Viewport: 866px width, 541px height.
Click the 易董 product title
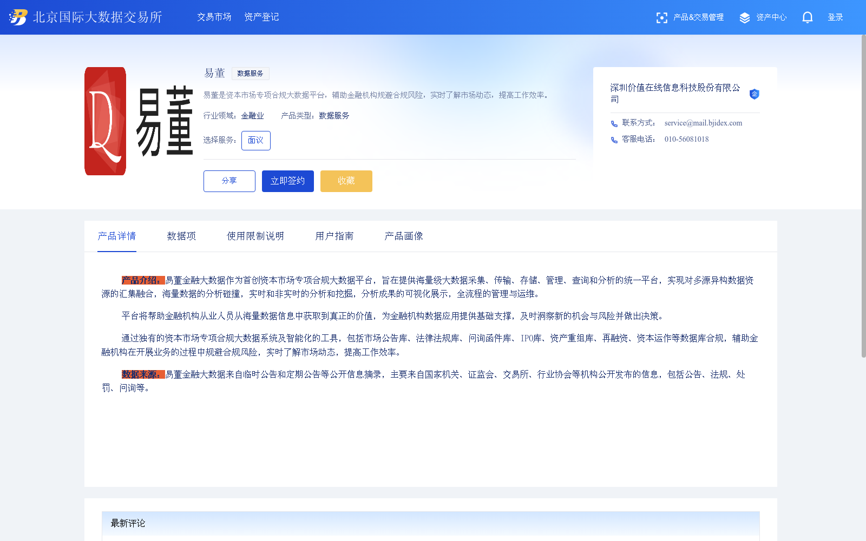point(214,73)
